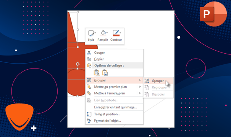Screen dimensions: 231x137
Task: Click the orange triangle shape at top
Action: [71, 27]
